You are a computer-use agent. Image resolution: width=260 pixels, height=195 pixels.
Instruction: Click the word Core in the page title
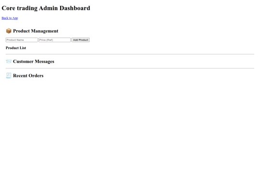(x=9, y=8)
